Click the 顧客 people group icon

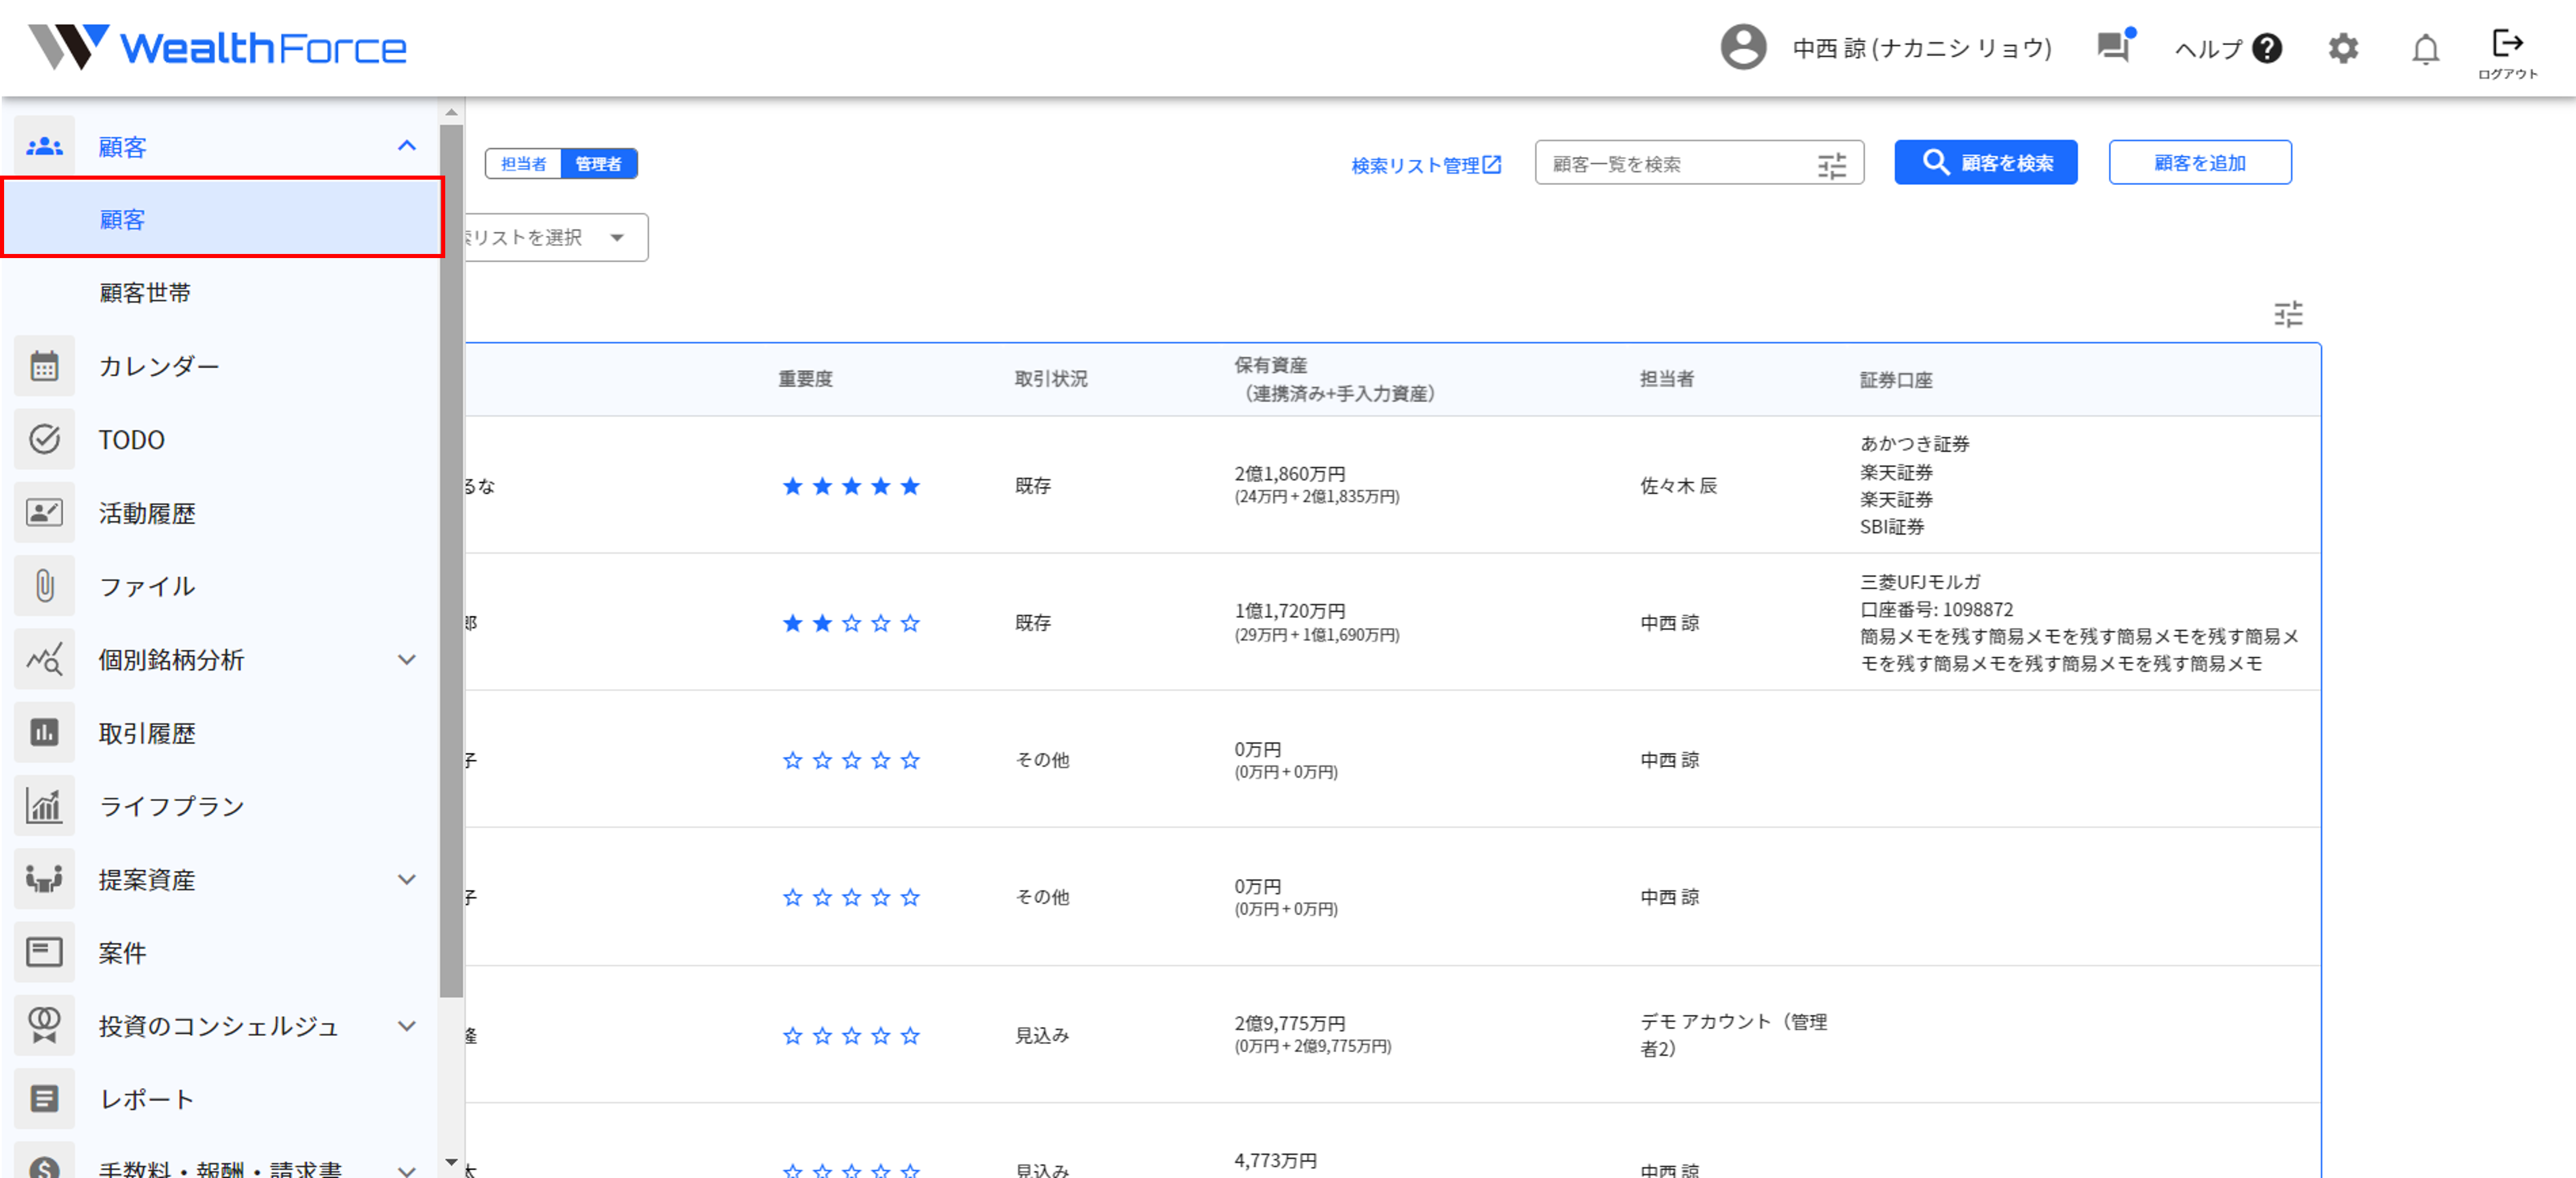[x=44, y=147]
